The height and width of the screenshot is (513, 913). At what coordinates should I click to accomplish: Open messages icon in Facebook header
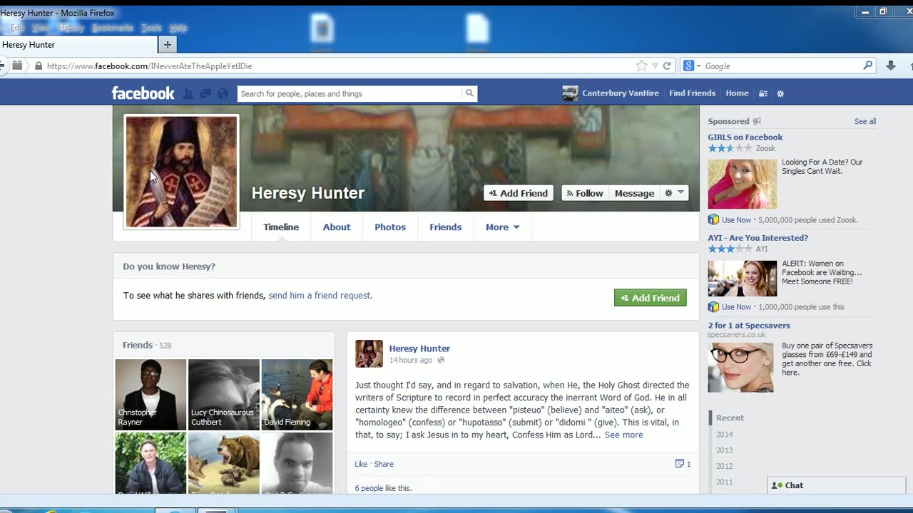(205, 93)
